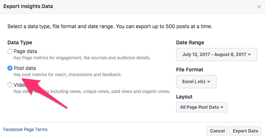Open the Date Range dropdown

tap(216, 55)
